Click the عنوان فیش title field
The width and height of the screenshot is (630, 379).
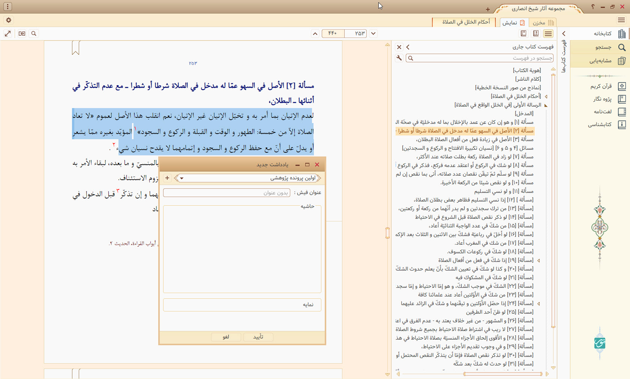pos(226,193)
